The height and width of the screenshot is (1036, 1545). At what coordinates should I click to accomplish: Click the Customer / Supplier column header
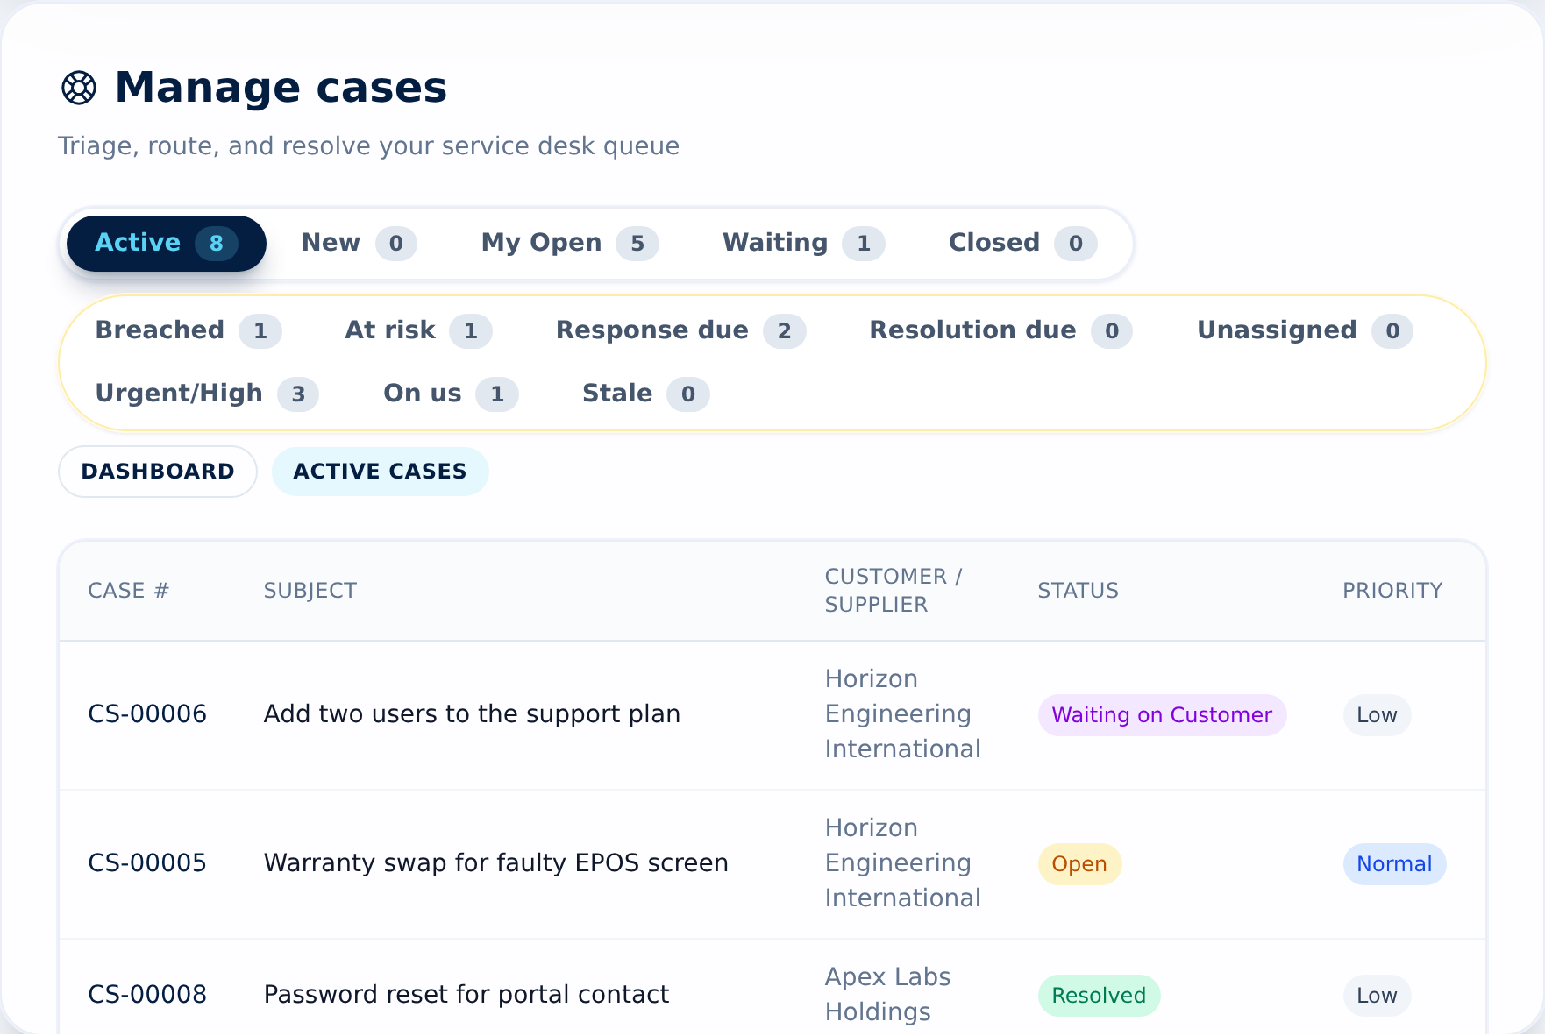[894, 591]
